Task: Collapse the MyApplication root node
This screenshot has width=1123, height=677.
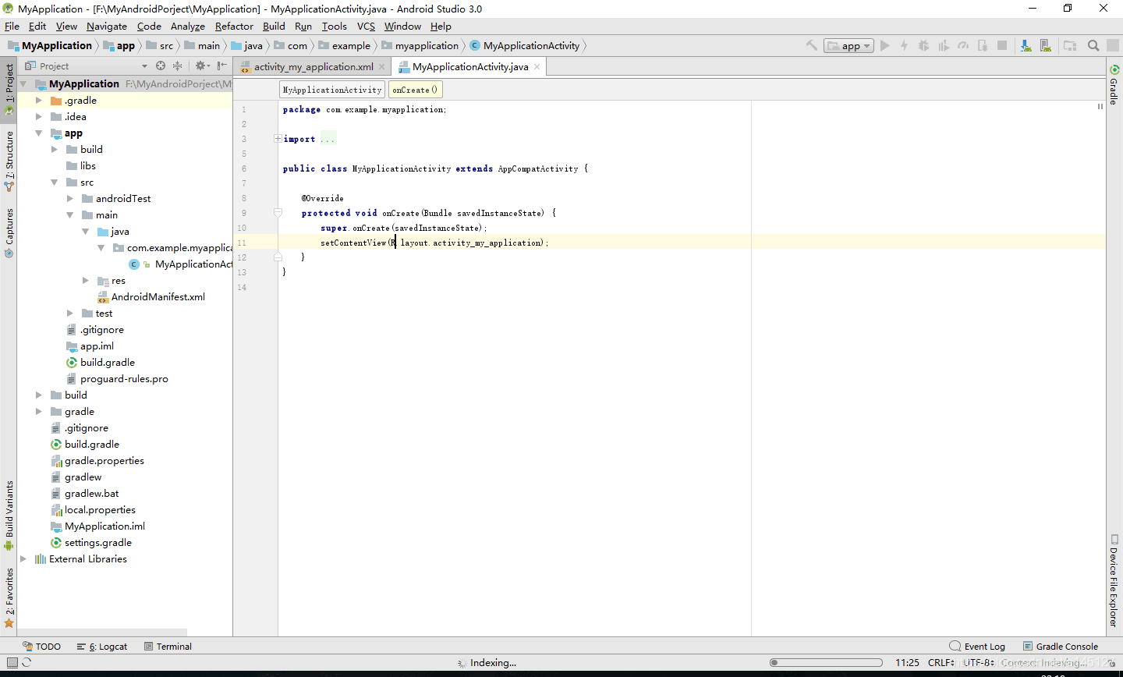Action: pyautogui.click(x=23, y=84)
